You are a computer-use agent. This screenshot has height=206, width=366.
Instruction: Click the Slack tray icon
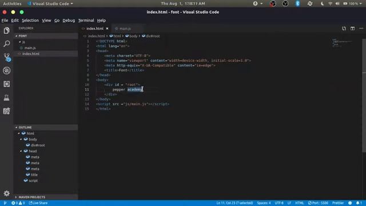(310, 3)
